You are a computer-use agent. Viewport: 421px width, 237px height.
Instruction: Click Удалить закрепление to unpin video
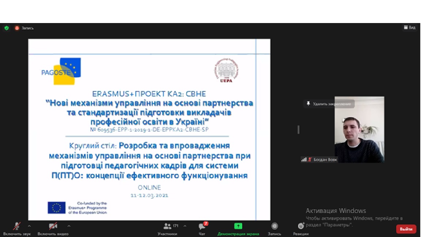[x=329, y=104]
